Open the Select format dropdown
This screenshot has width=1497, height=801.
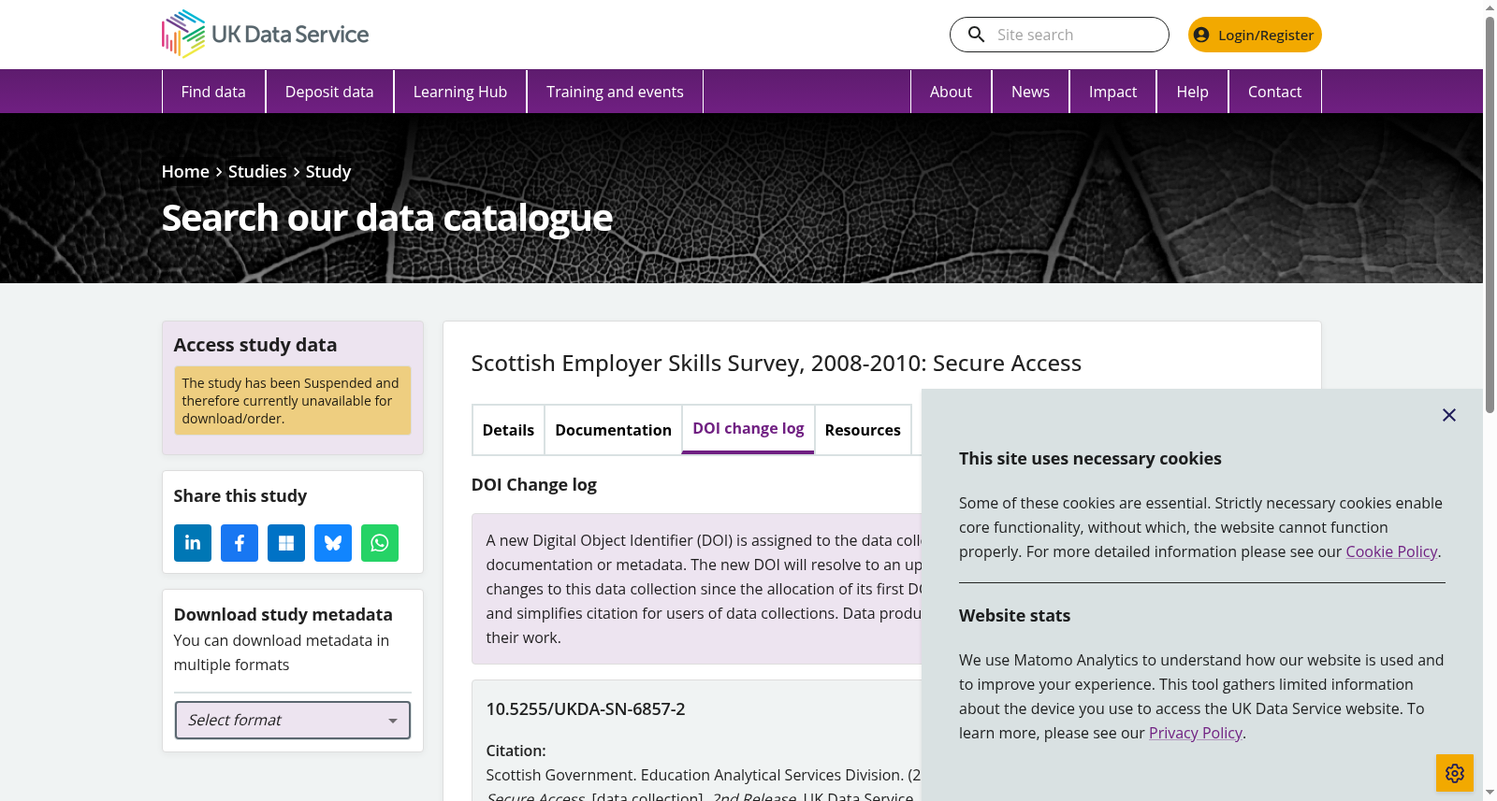pos(293,720)
